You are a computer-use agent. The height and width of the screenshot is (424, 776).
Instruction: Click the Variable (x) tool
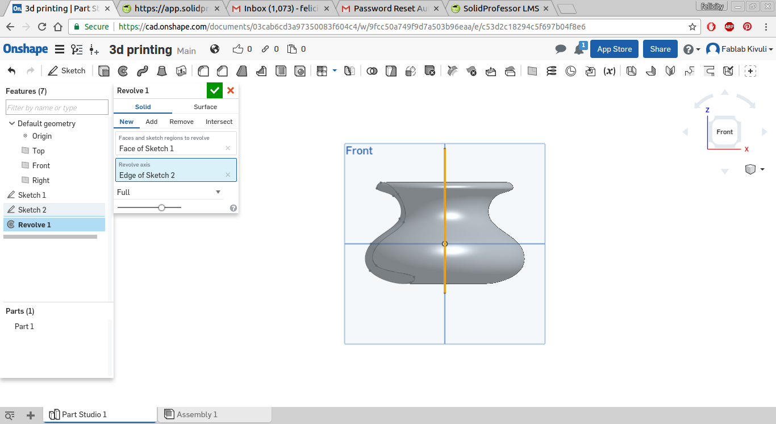point(610,71)
